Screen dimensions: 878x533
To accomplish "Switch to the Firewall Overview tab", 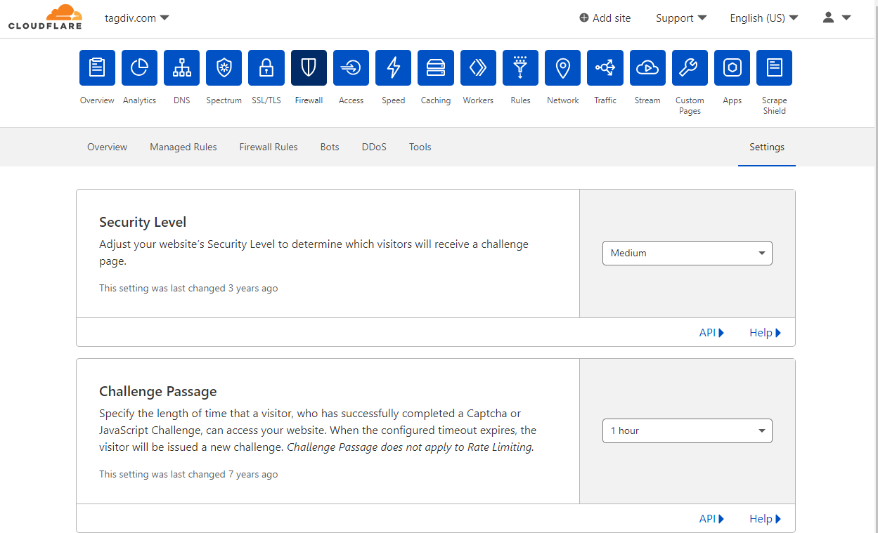I will point(107,147).
